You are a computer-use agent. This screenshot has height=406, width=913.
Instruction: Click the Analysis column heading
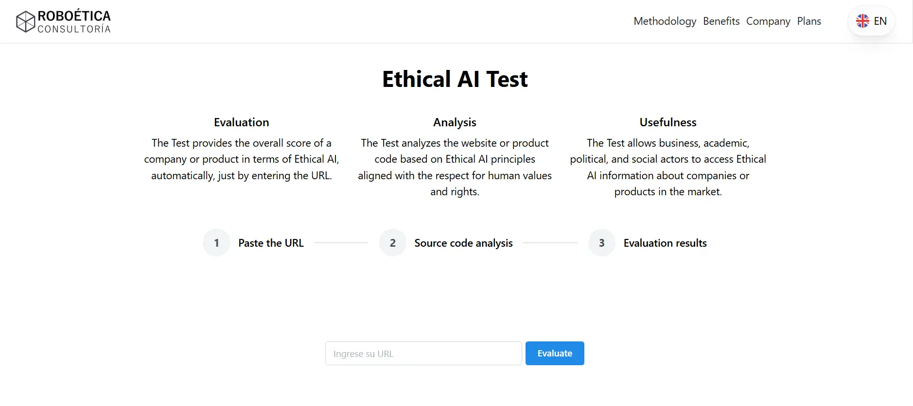(455, 122)
